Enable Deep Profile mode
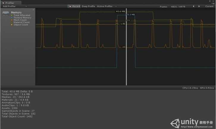This screenshot has width=216, height=129. click(88, 6)
